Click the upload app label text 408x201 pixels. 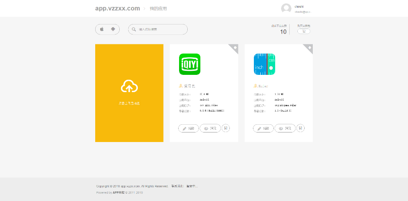tap(129, 103)
